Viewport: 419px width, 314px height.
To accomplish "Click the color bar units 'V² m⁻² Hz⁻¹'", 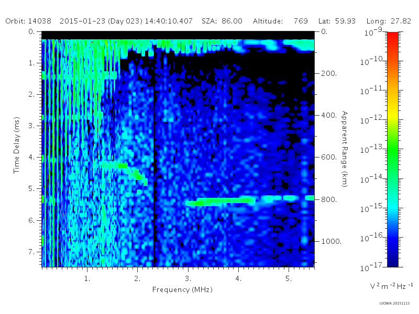I will pos(391,286).
